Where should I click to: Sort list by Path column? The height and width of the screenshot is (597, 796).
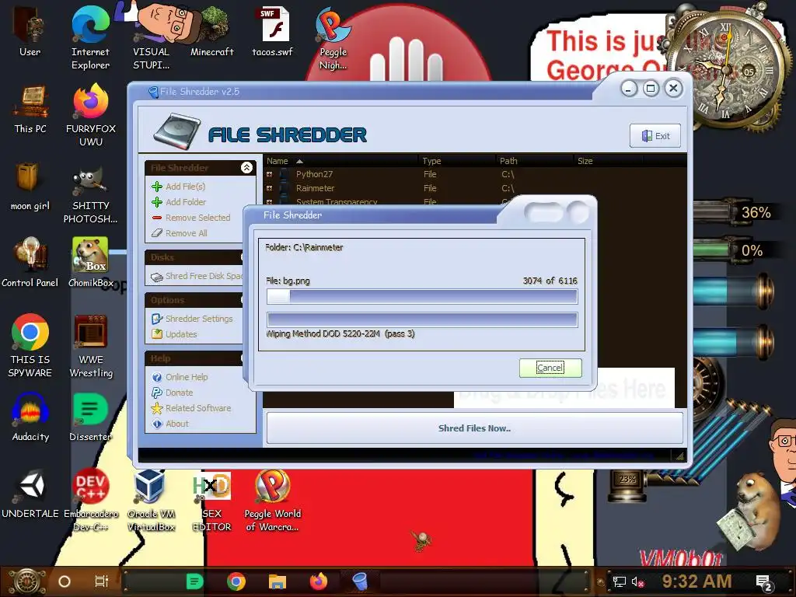point(535,161)
